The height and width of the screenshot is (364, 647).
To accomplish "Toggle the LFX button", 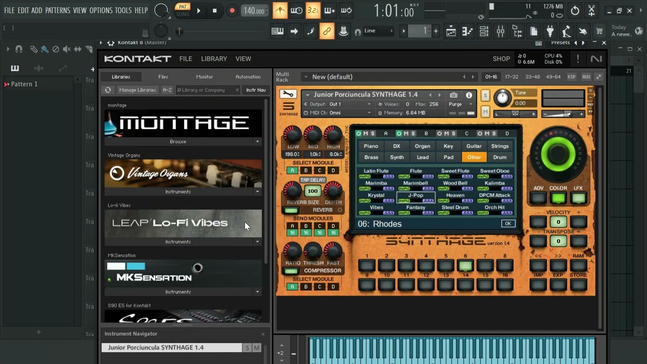I will [x=578, y=198].
